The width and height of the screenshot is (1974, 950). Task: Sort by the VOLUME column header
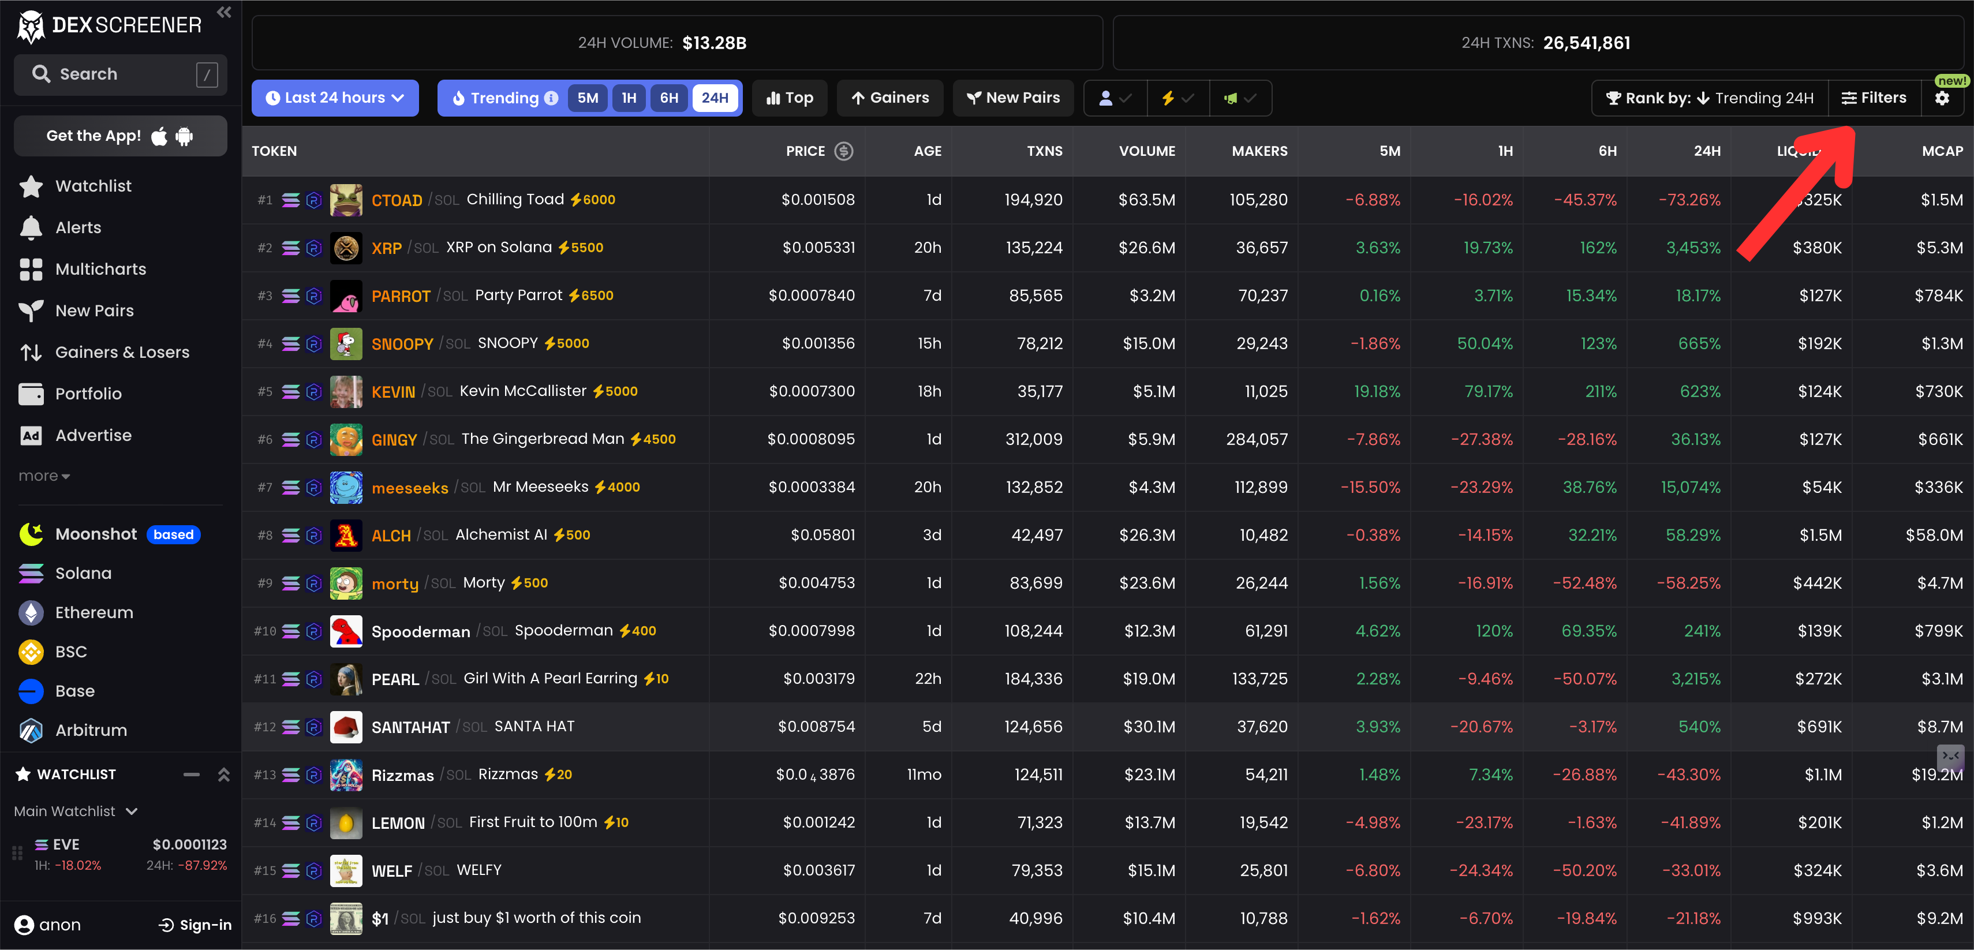tap(1146, 151)
